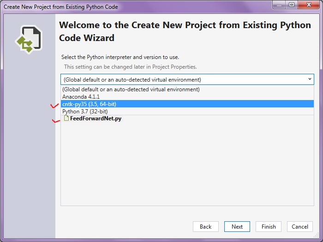Screen dimensions: 323x242
Task: Collapse the interpreter dropdown using its arrow
Action: pyautogui.click(x=309, y=79)
